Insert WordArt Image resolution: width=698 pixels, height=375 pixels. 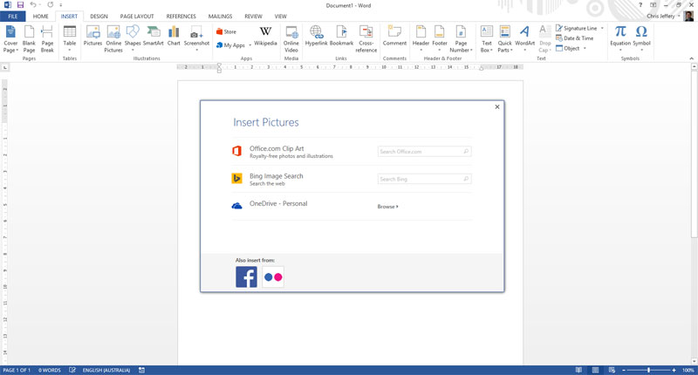coord(525,38)
